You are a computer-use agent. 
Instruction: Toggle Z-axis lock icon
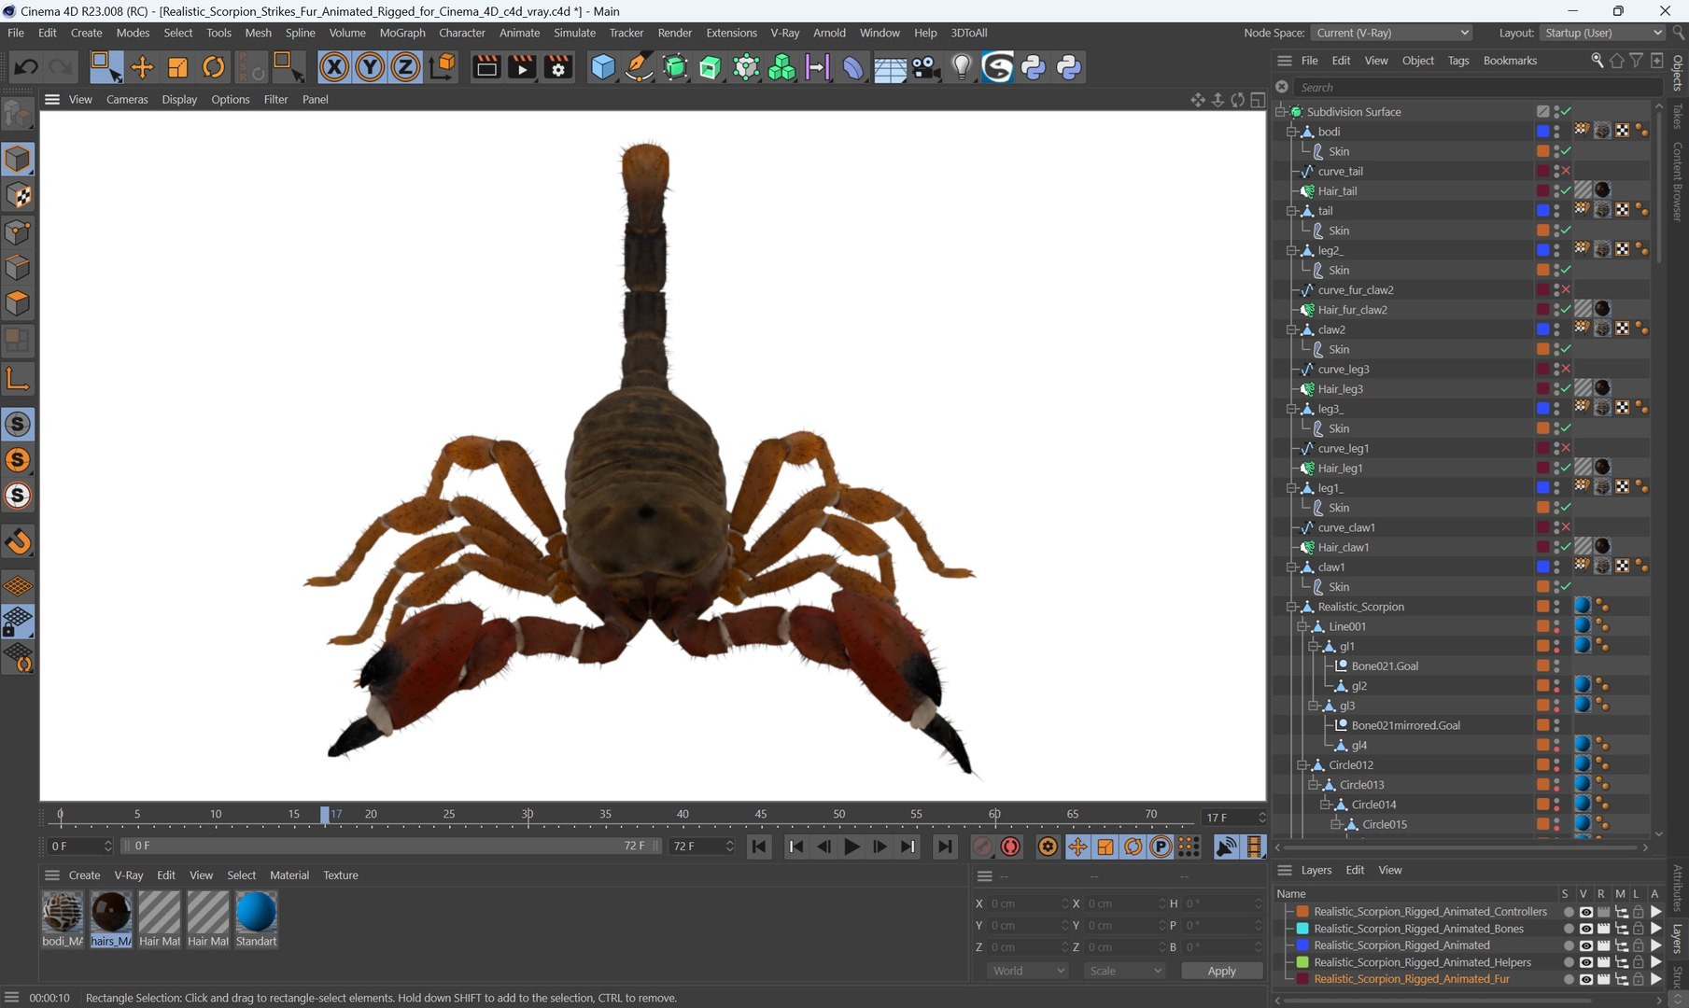[x=405, y=67]
